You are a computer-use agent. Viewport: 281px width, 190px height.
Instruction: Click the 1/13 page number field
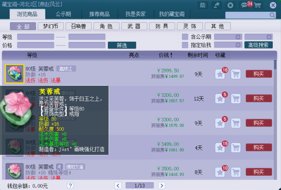point(140,186)
